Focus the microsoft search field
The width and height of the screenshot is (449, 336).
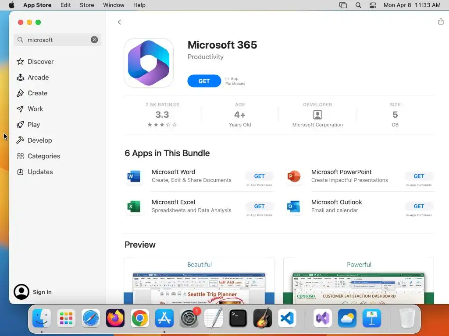tap(57, 40)
